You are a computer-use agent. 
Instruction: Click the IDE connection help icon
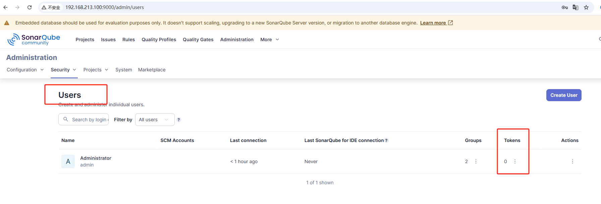coord(387,141)
